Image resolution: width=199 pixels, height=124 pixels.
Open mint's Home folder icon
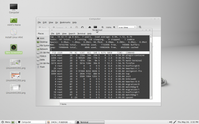[x=14, y=20]
